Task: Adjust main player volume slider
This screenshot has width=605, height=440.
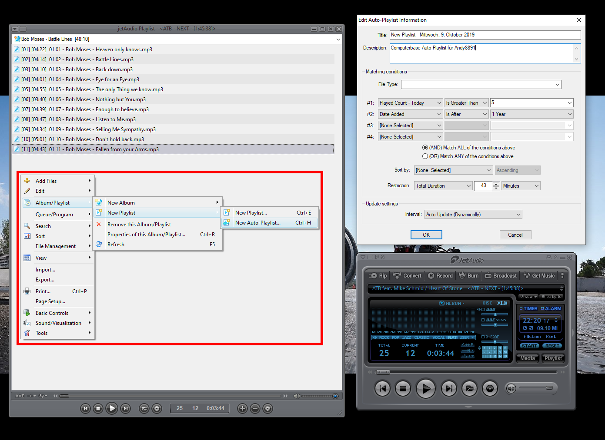Action: (536, 388)
